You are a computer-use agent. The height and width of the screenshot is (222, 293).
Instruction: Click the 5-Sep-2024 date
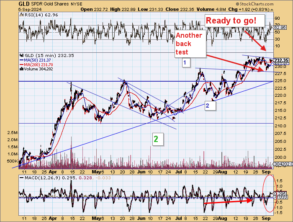30,10
